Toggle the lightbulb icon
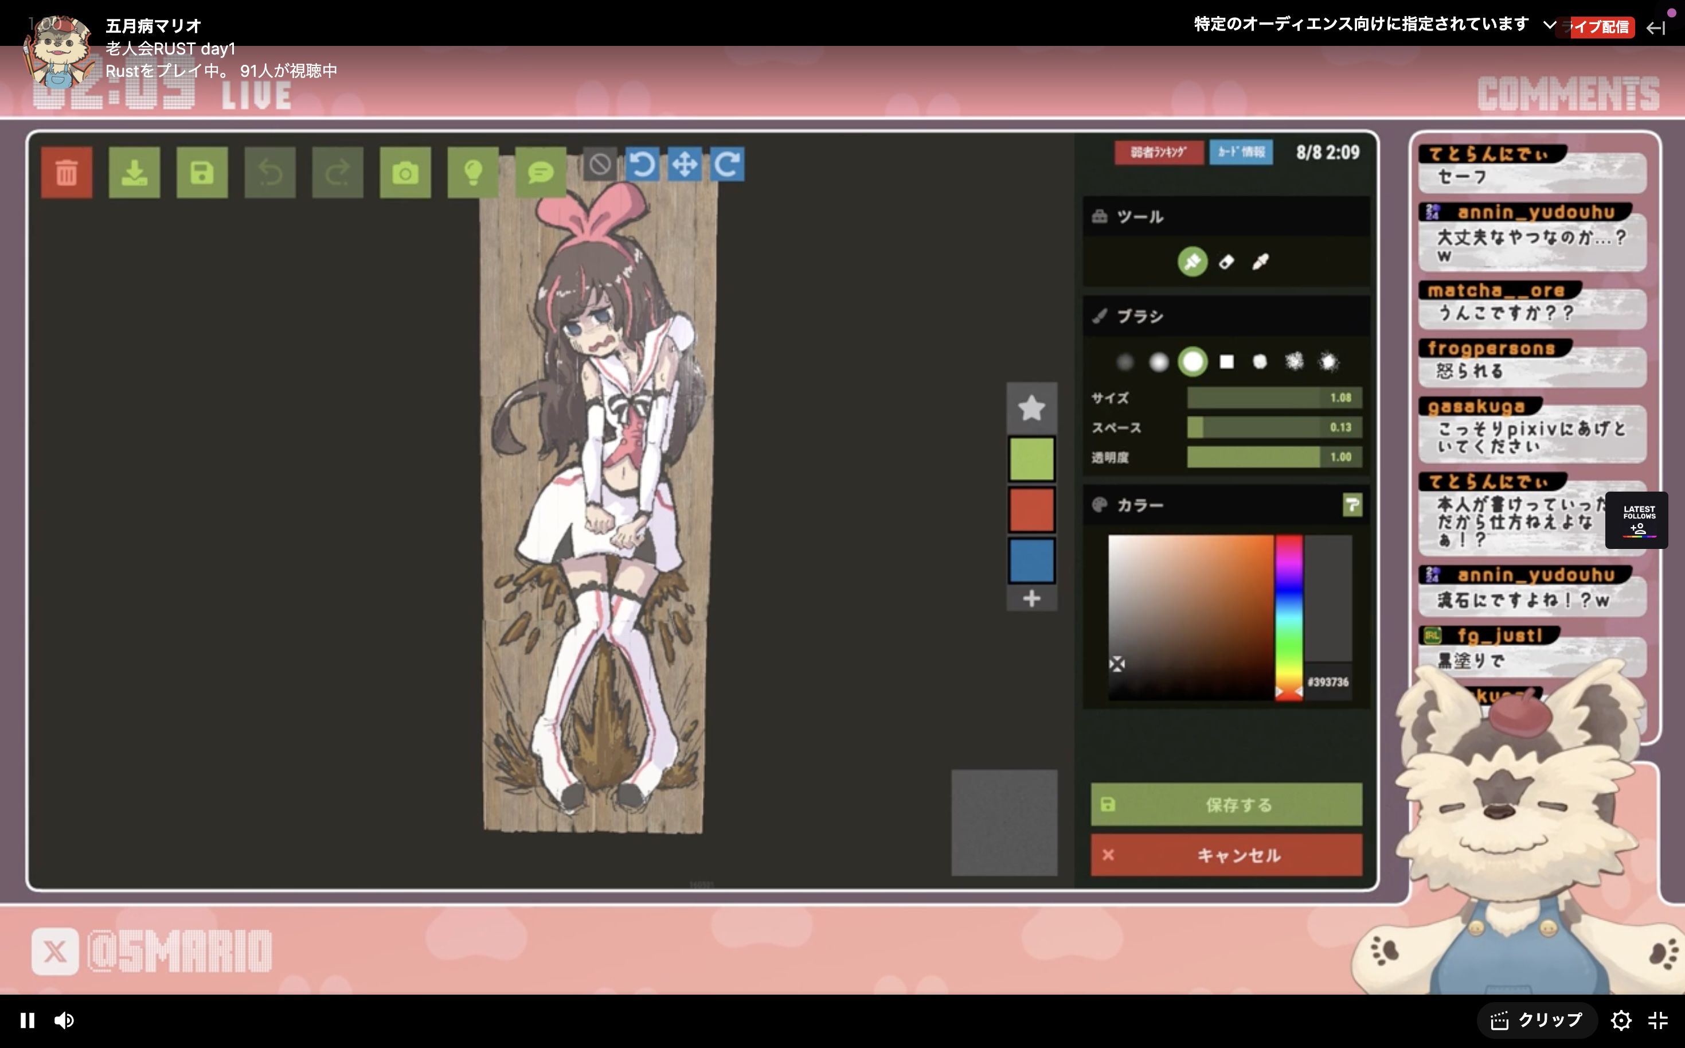This screenshot has width=1685, height=1048. point(473,173)
